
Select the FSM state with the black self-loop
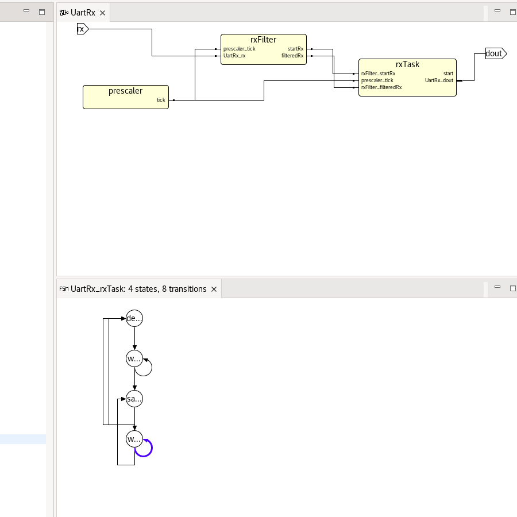tap(134, 359)
